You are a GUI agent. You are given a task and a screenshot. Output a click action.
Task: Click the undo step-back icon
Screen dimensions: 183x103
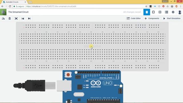click(x=23, y=18)
